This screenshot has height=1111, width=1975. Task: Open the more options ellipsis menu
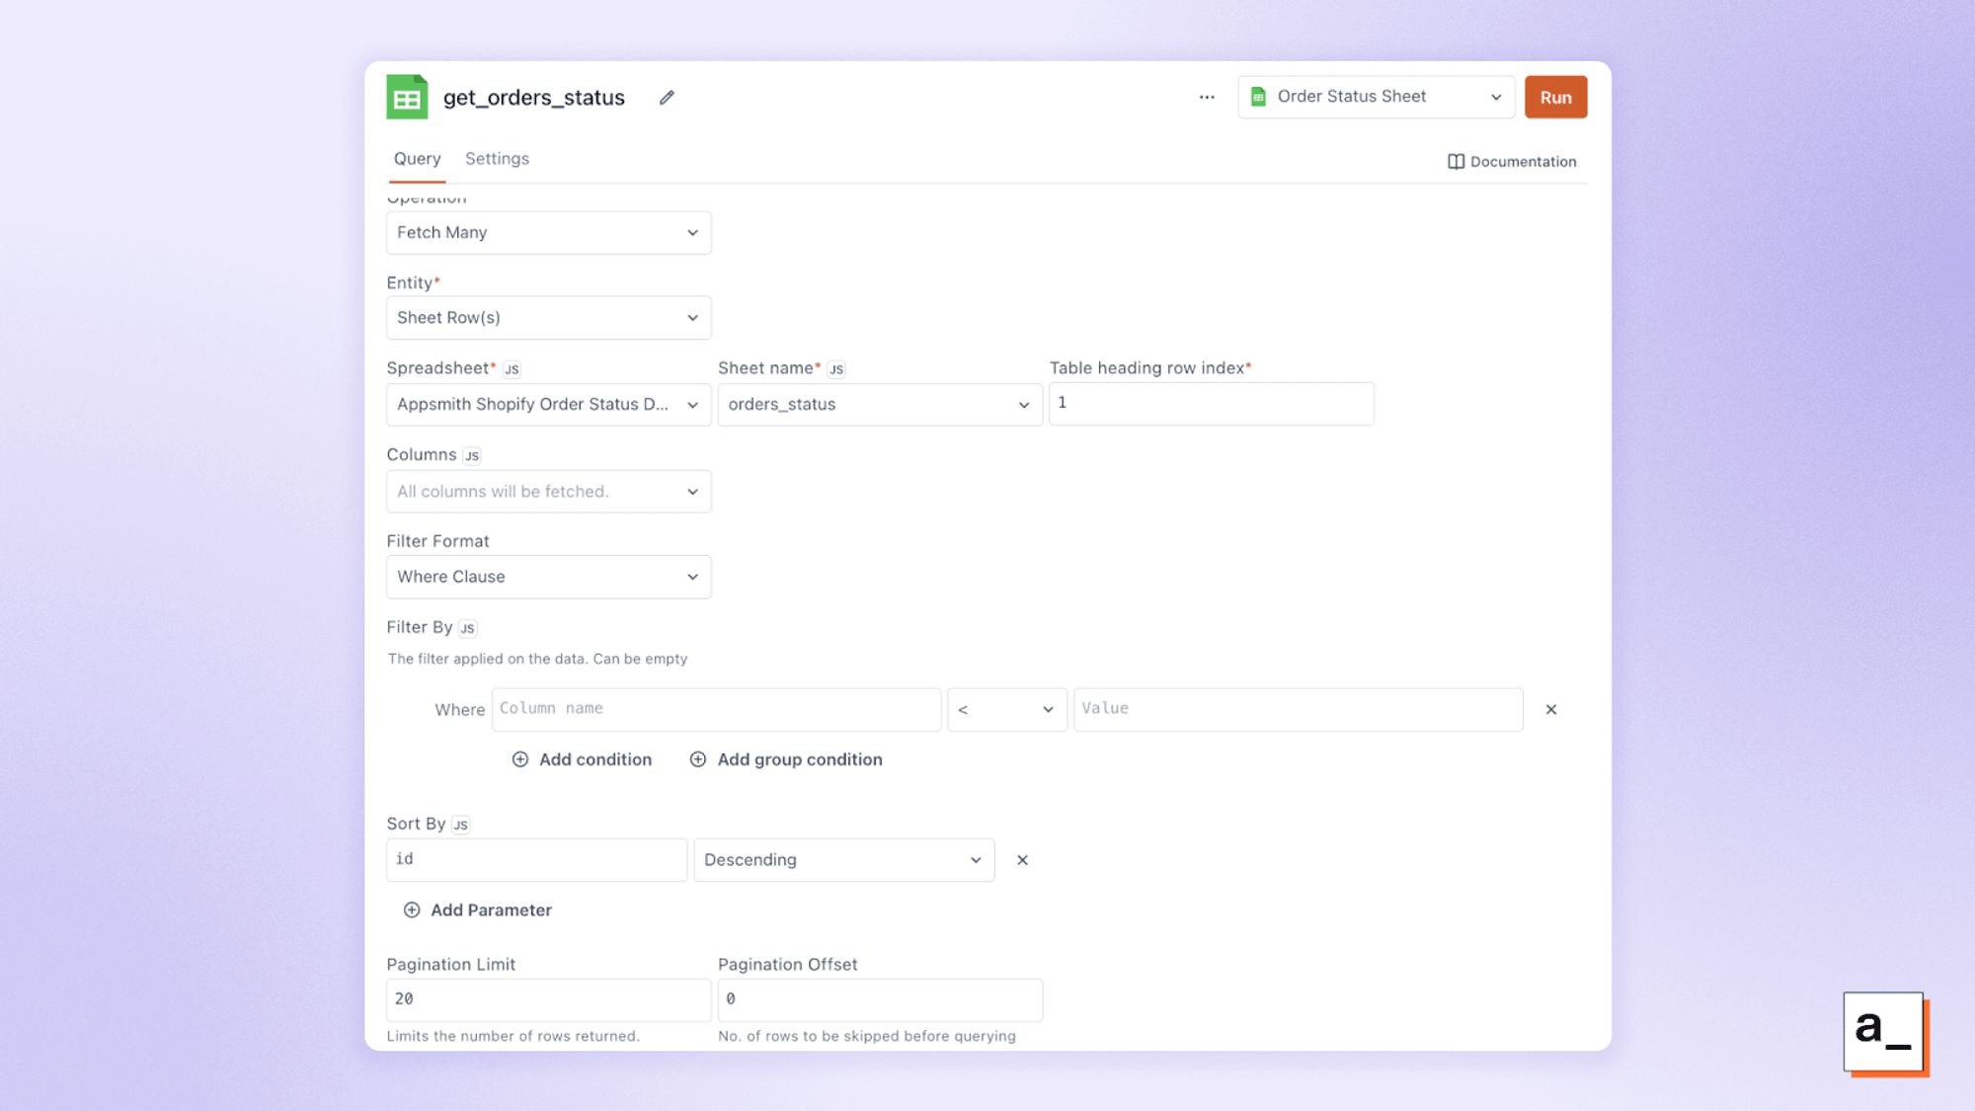1207,97
